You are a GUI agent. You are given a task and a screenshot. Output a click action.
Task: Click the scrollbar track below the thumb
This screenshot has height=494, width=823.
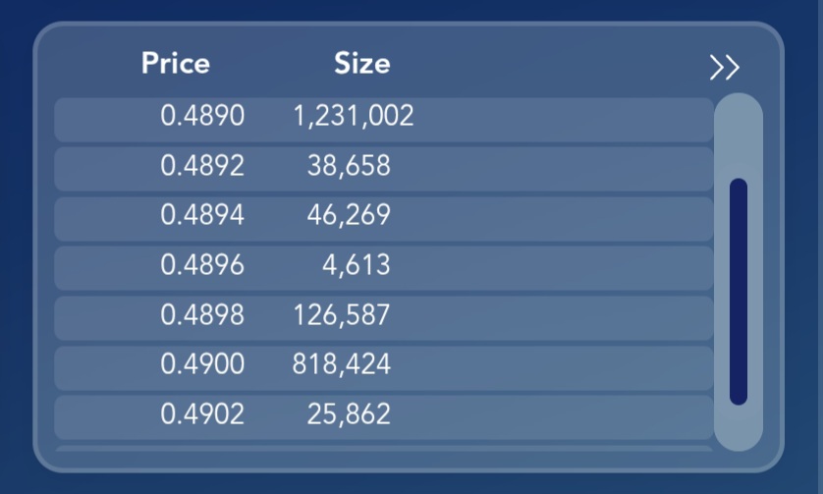[739, 428]
